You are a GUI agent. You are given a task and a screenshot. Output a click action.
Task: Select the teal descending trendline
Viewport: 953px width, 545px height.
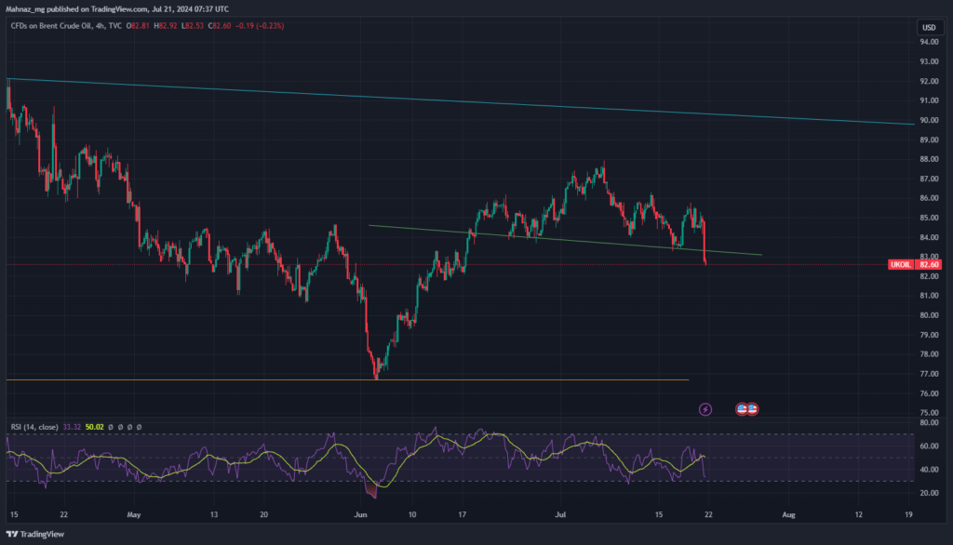coord(460,101)
